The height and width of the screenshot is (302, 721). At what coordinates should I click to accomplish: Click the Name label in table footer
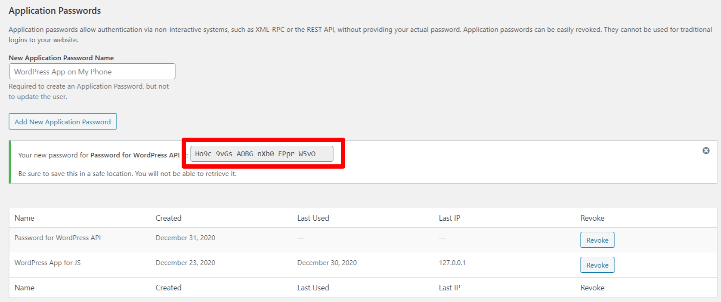25,288
